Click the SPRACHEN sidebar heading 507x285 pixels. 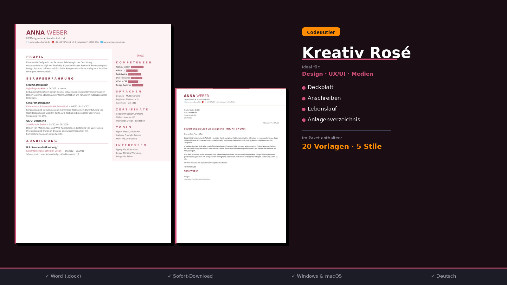tap(128, 92)
